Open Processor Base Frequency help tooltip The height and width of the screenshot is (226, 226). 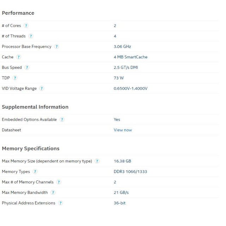pyautogui.click(x=56, y=47)
